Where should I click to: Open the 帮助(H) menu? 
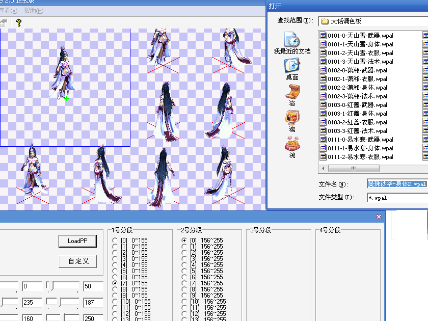click(34, 11)
